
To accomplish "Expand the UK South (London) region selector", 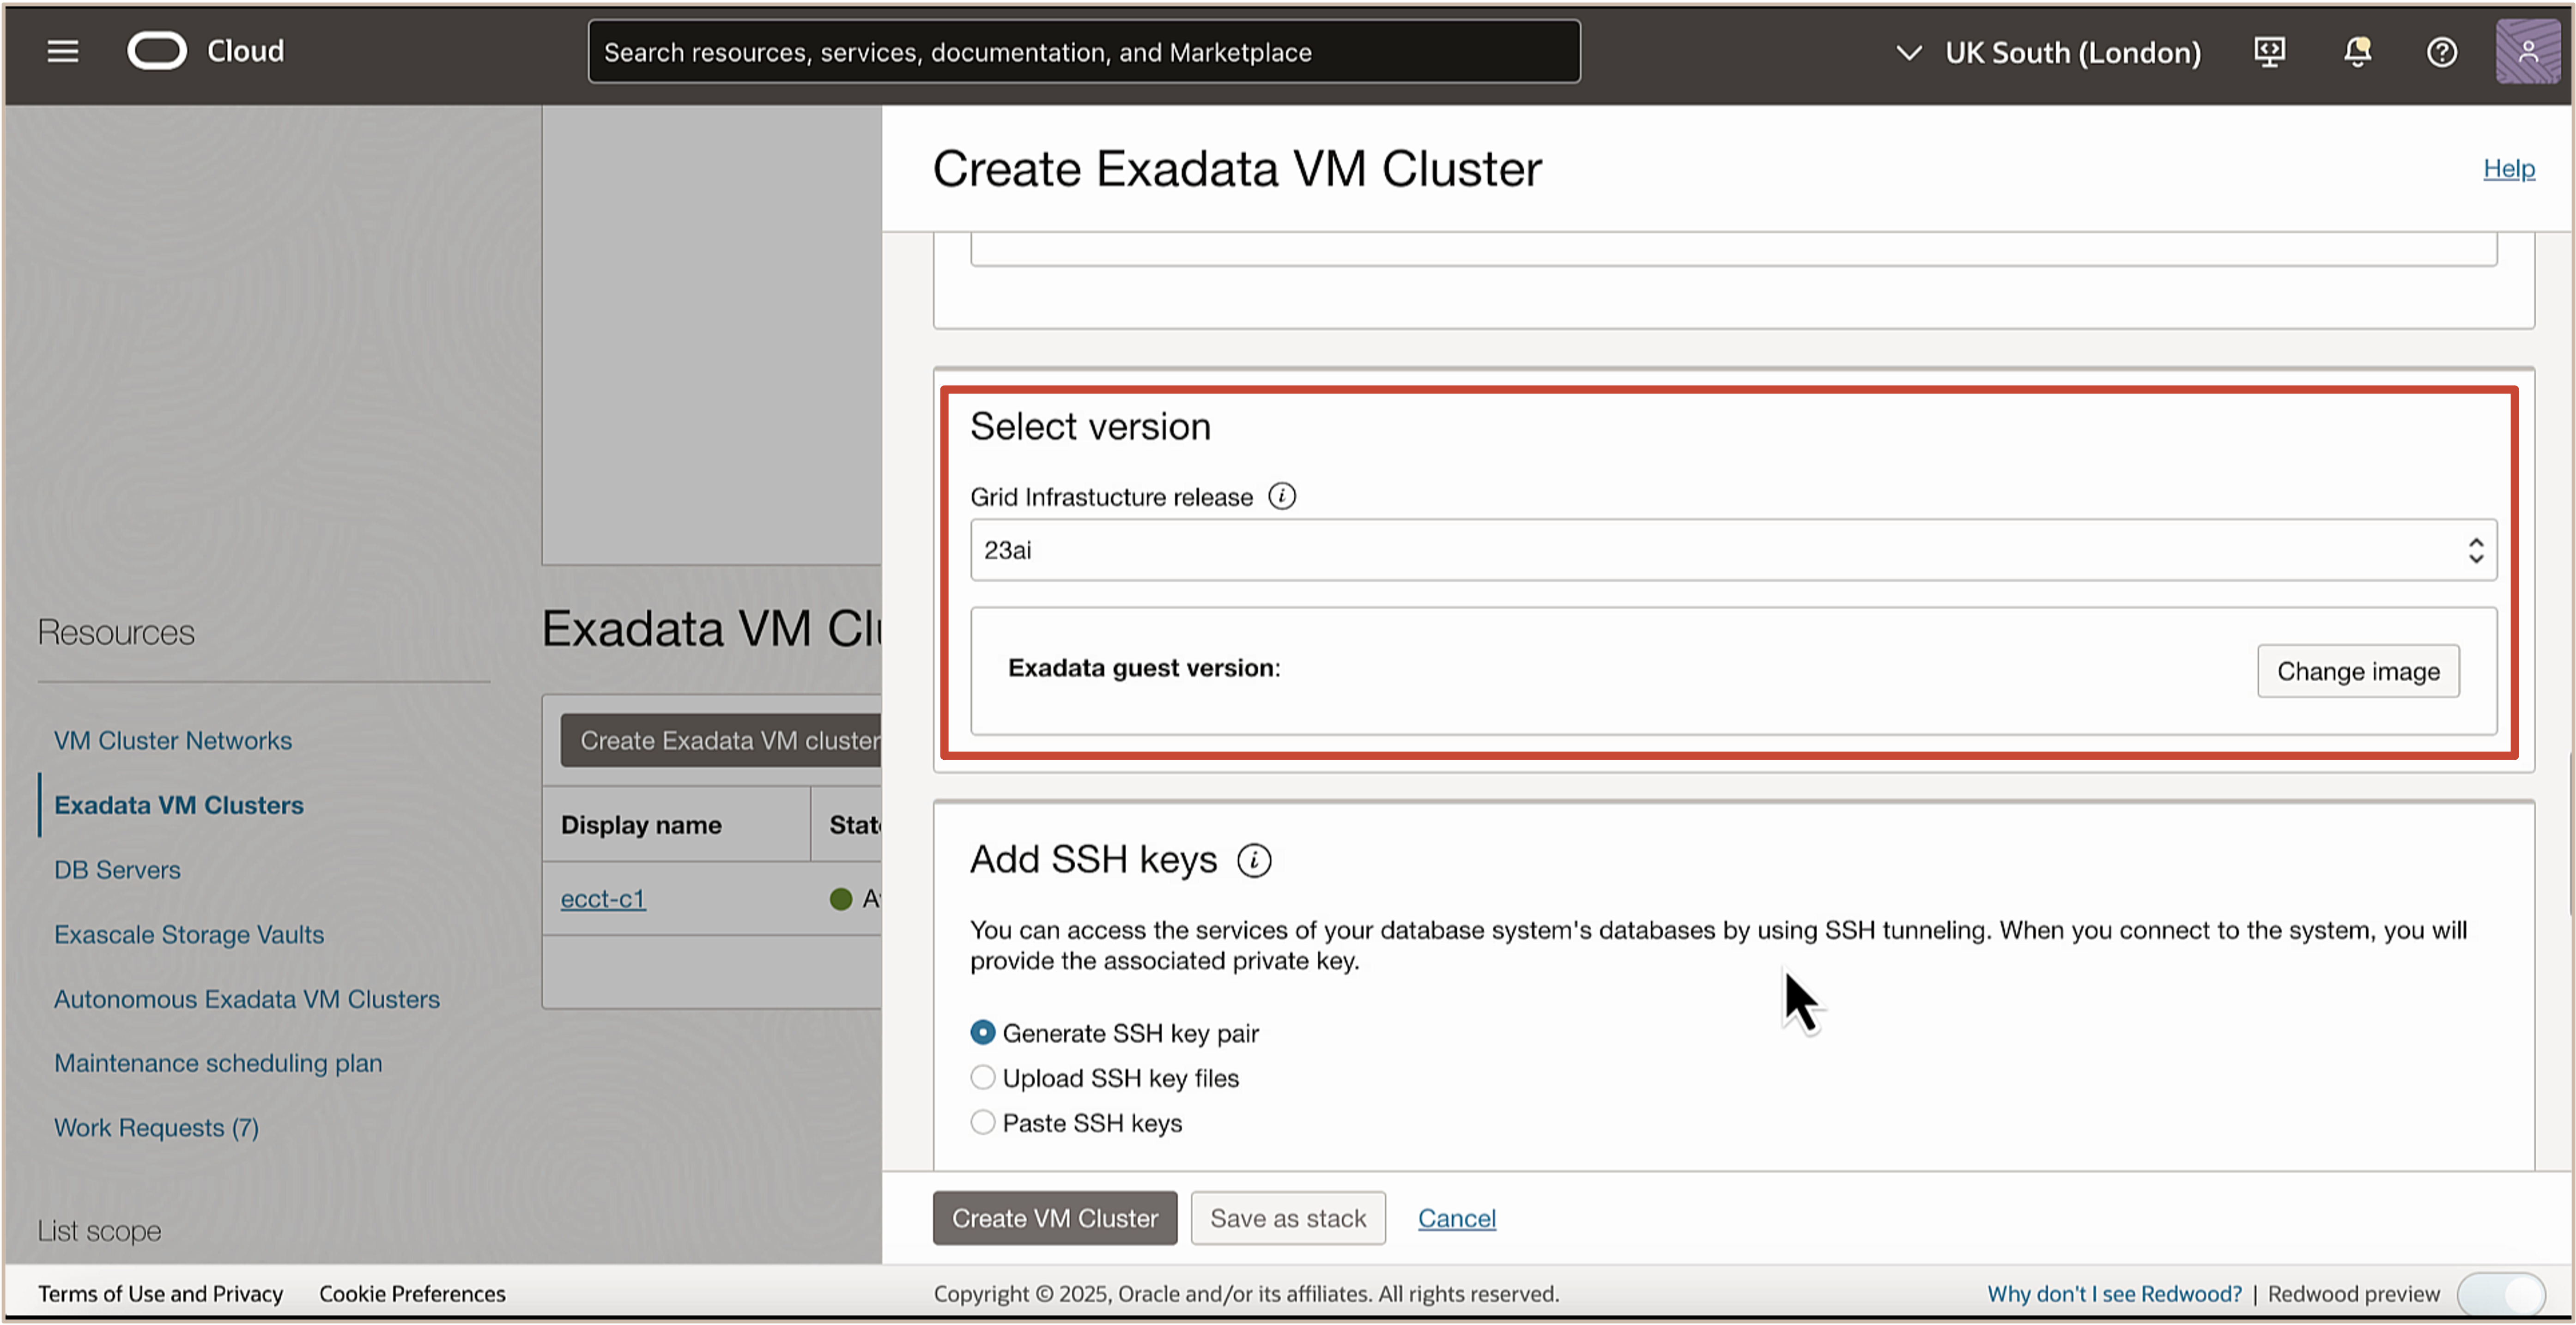I will (x=2050, y=52).
